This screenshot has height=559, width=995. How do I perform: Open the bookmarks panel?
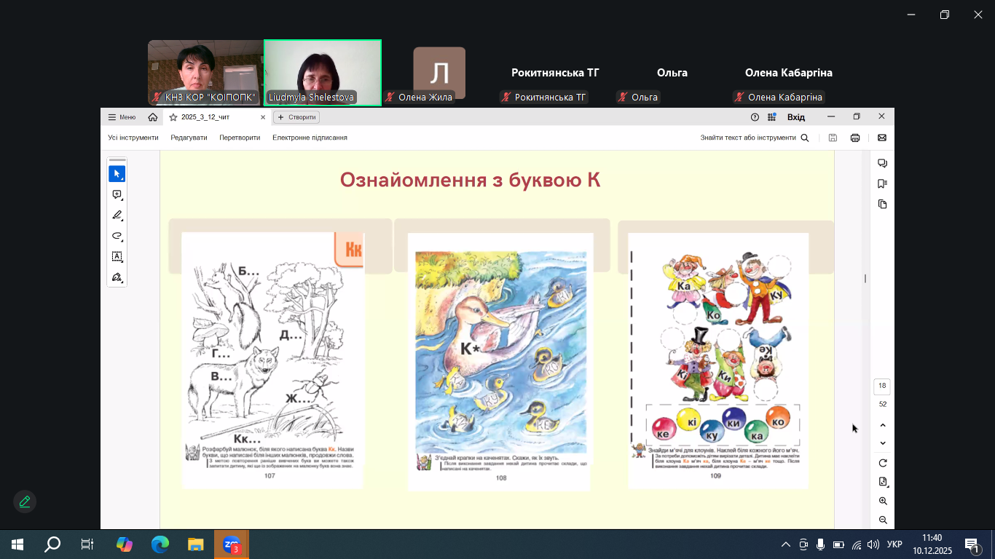[x=882, y=183]
